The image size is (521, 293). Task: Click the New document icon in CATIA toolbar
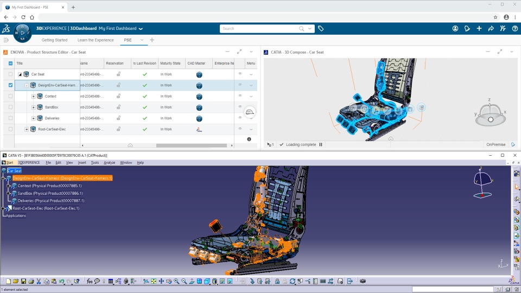8,282
